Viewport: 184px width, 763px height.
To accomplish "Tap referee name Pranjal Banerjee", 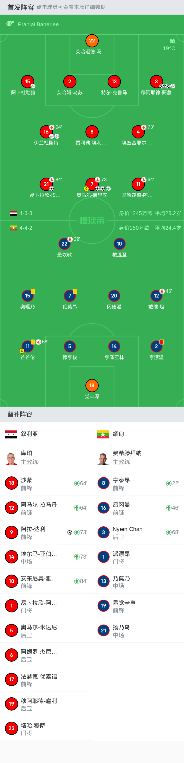I will point(38,24).
